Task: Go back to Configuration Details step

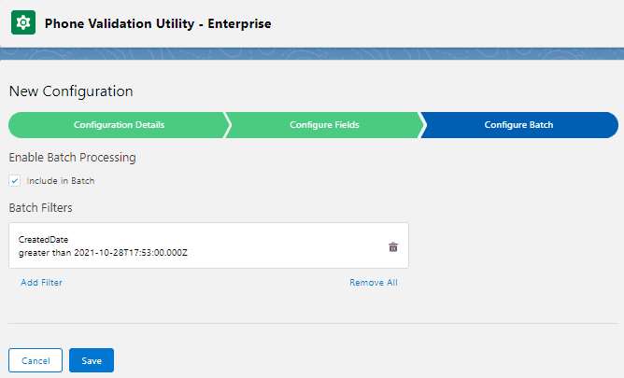Action: [x=118, y=125]
